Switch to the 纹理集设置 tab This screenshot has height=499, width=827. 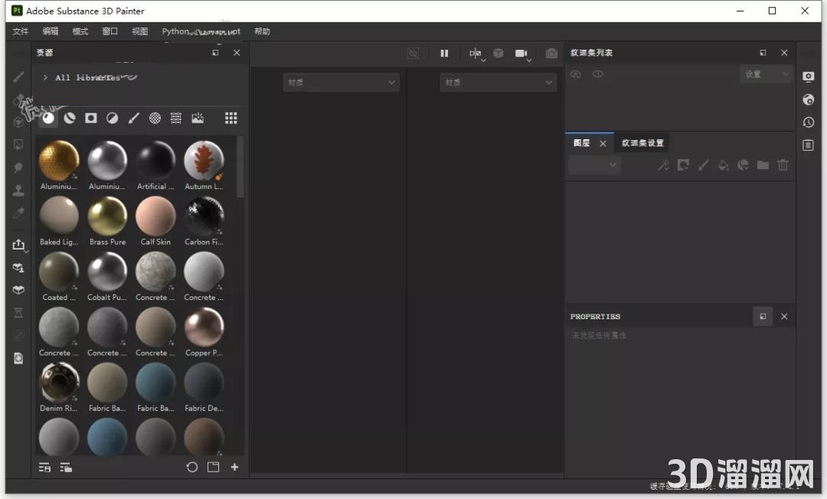point(642,143)
